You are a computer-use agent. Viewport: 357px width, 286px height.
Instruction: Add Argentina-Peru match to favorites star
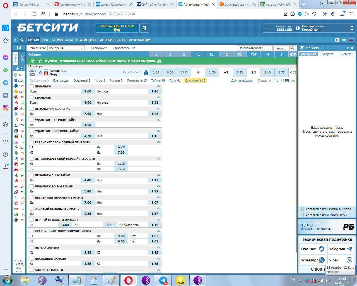click(x=40, y=73)
